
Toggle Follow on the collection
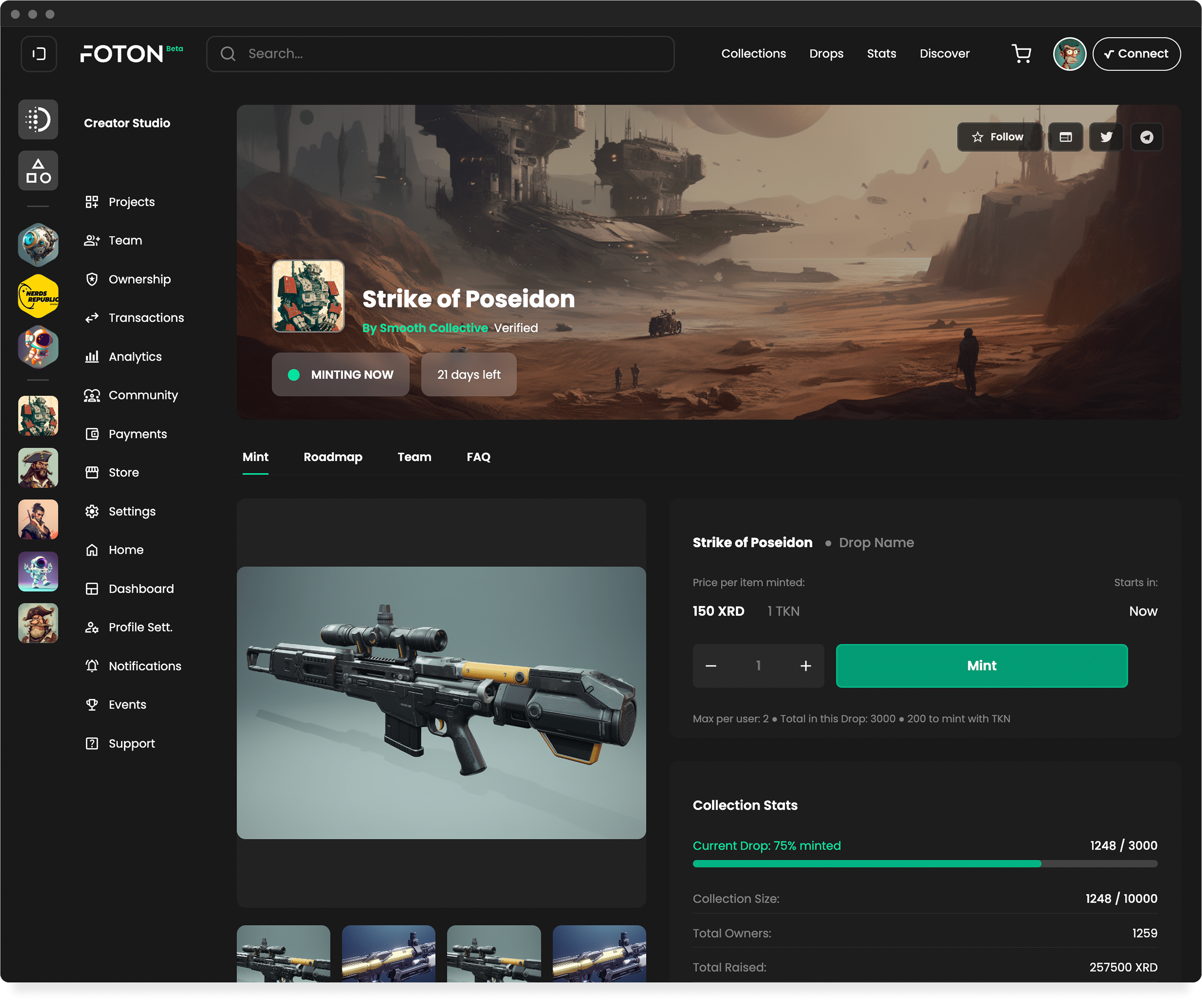[x=999, y=137]
